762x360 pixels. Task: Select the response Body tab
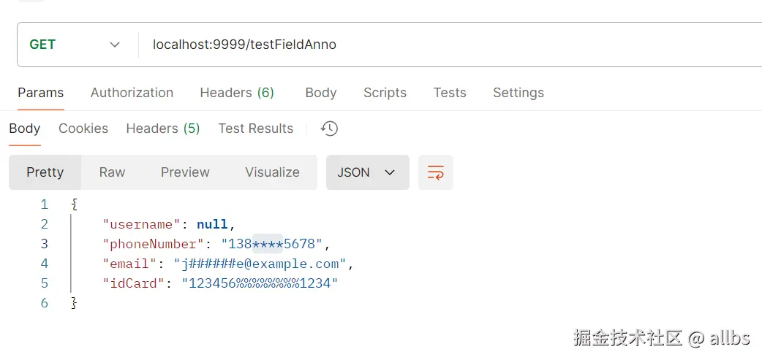25,129
